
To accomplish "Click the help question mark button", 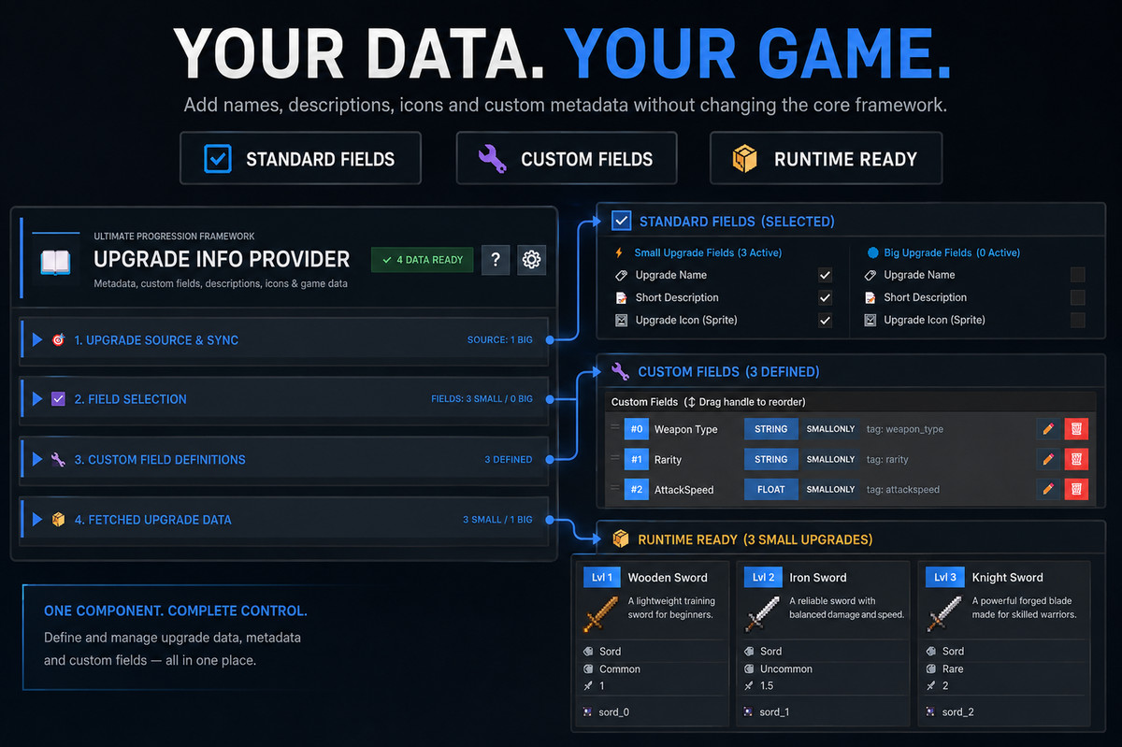I will click(x=496, y=259).
